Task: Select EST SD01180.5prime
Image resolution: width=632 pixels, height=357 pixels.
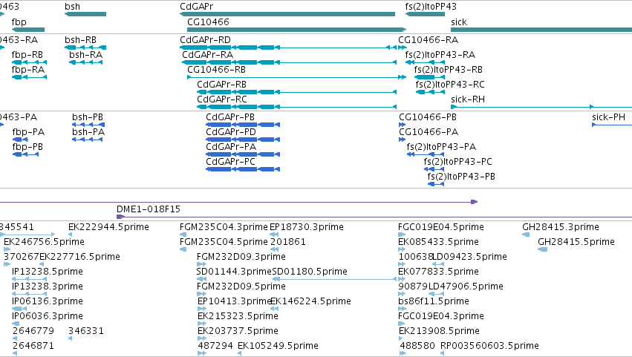Action: point(334,279)
